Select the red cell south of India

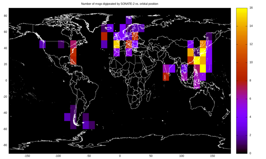point(166,77)
